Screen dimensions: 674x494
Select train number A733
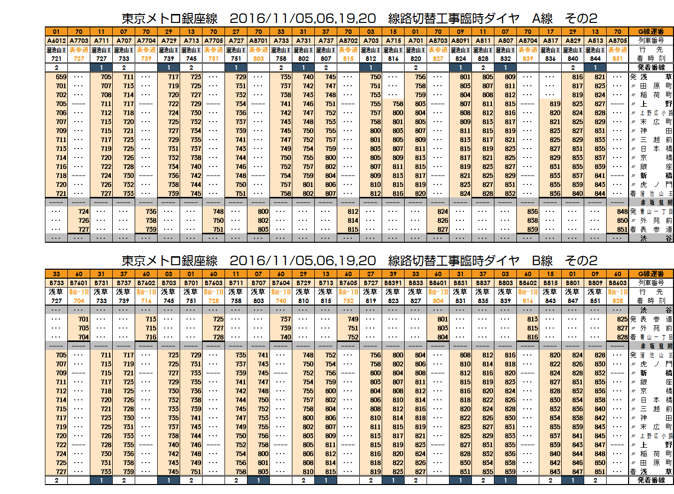[281, 41]
